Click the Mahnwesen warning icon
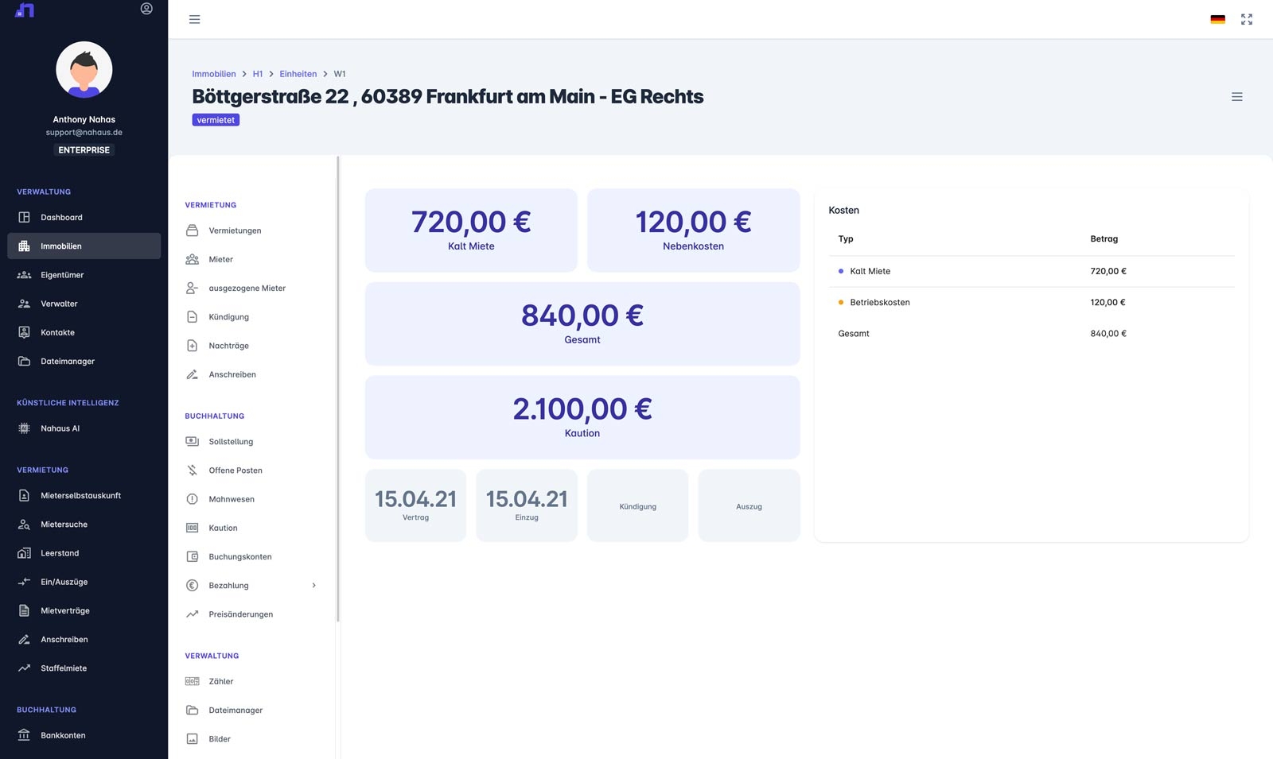 192,499
